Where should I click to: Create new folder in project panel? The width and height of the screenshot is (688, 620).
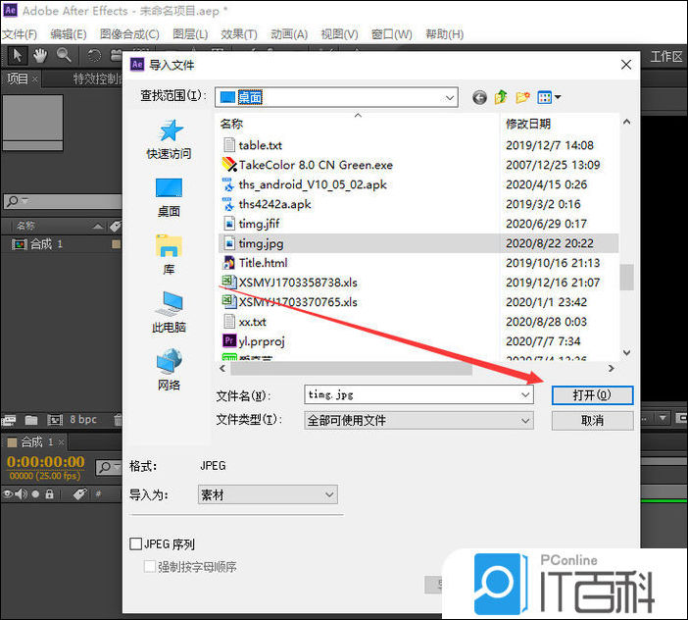coord(31,420)
